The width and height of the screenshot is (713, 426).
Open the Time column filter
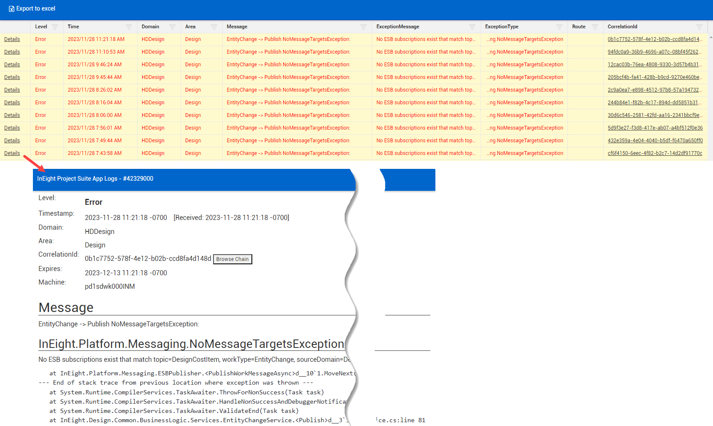(x=129, y=27)
